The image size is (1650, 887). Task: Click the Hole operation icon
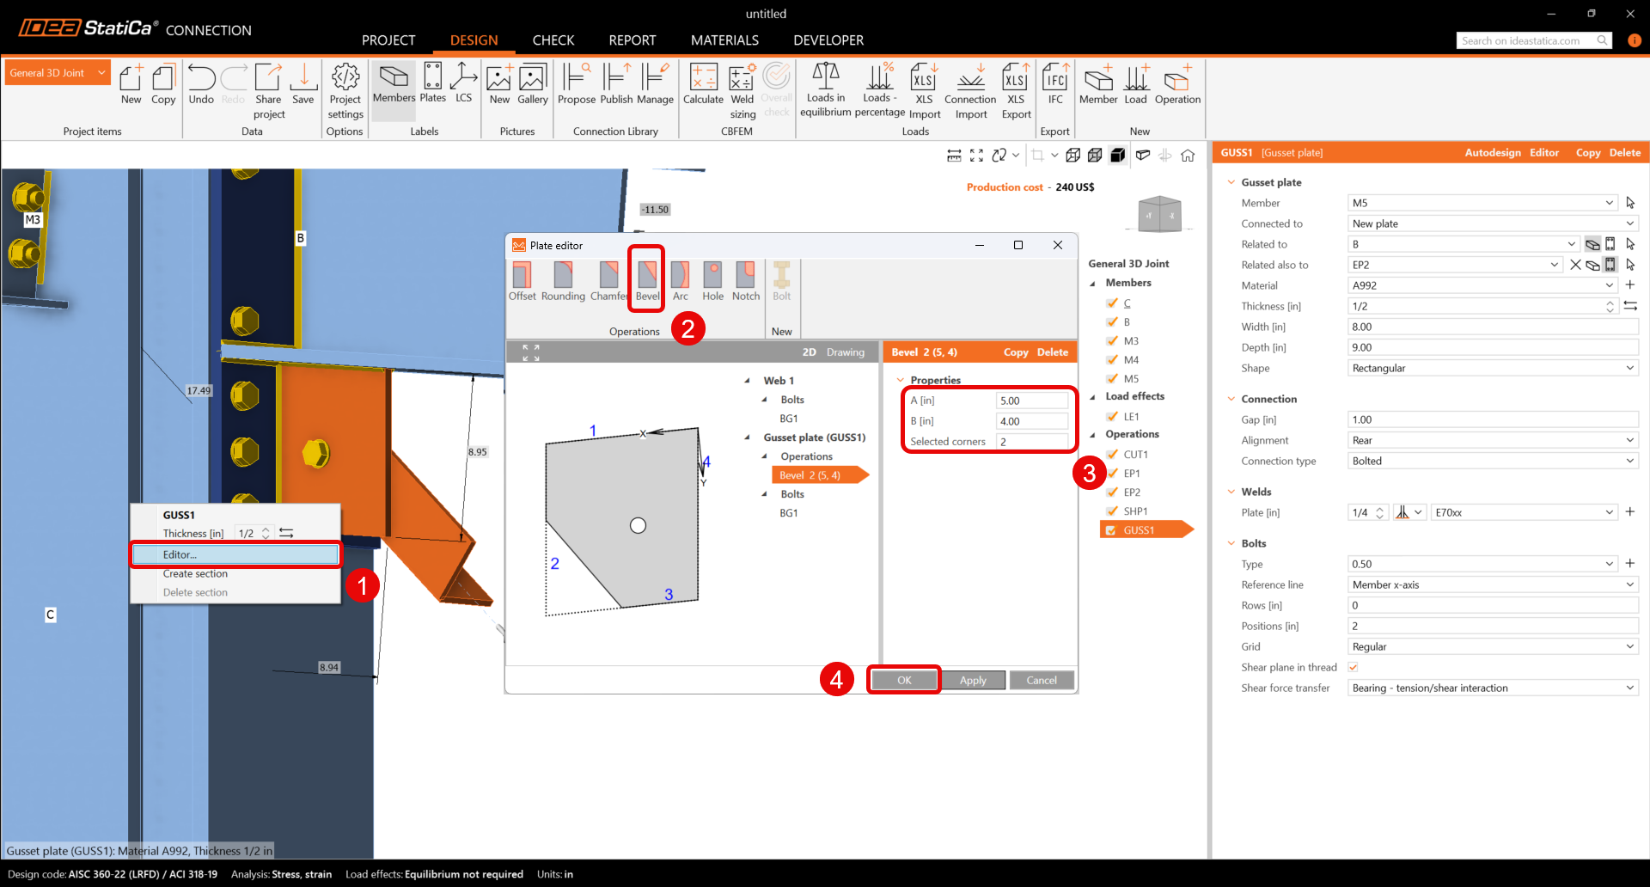coord(712,281)
